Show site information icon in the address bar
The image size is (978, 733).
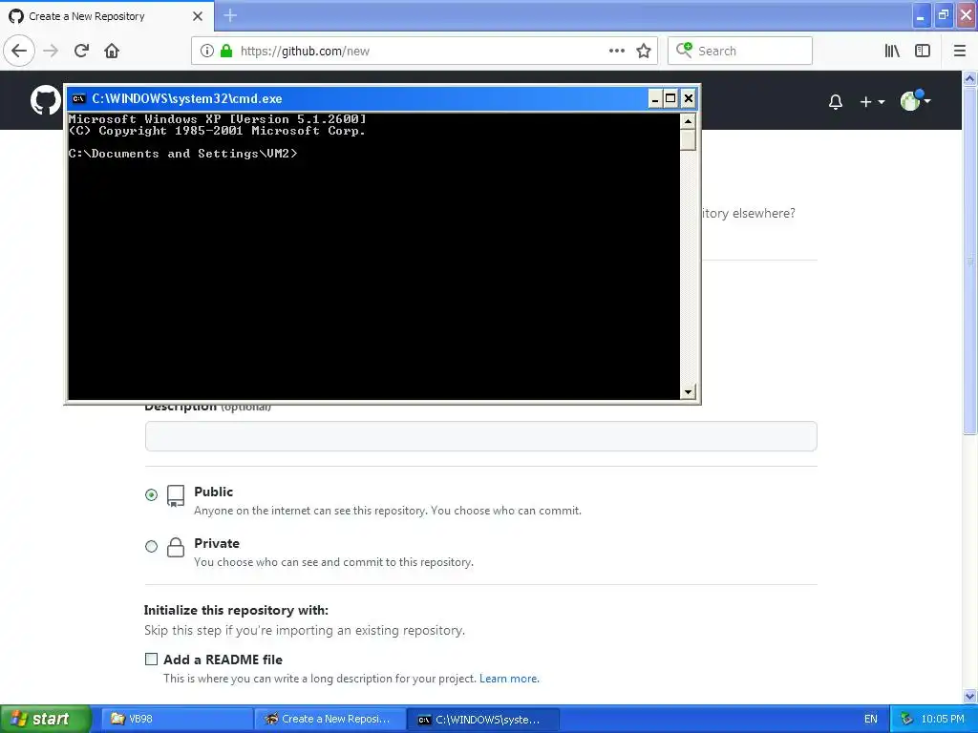[x=206, y=51]
